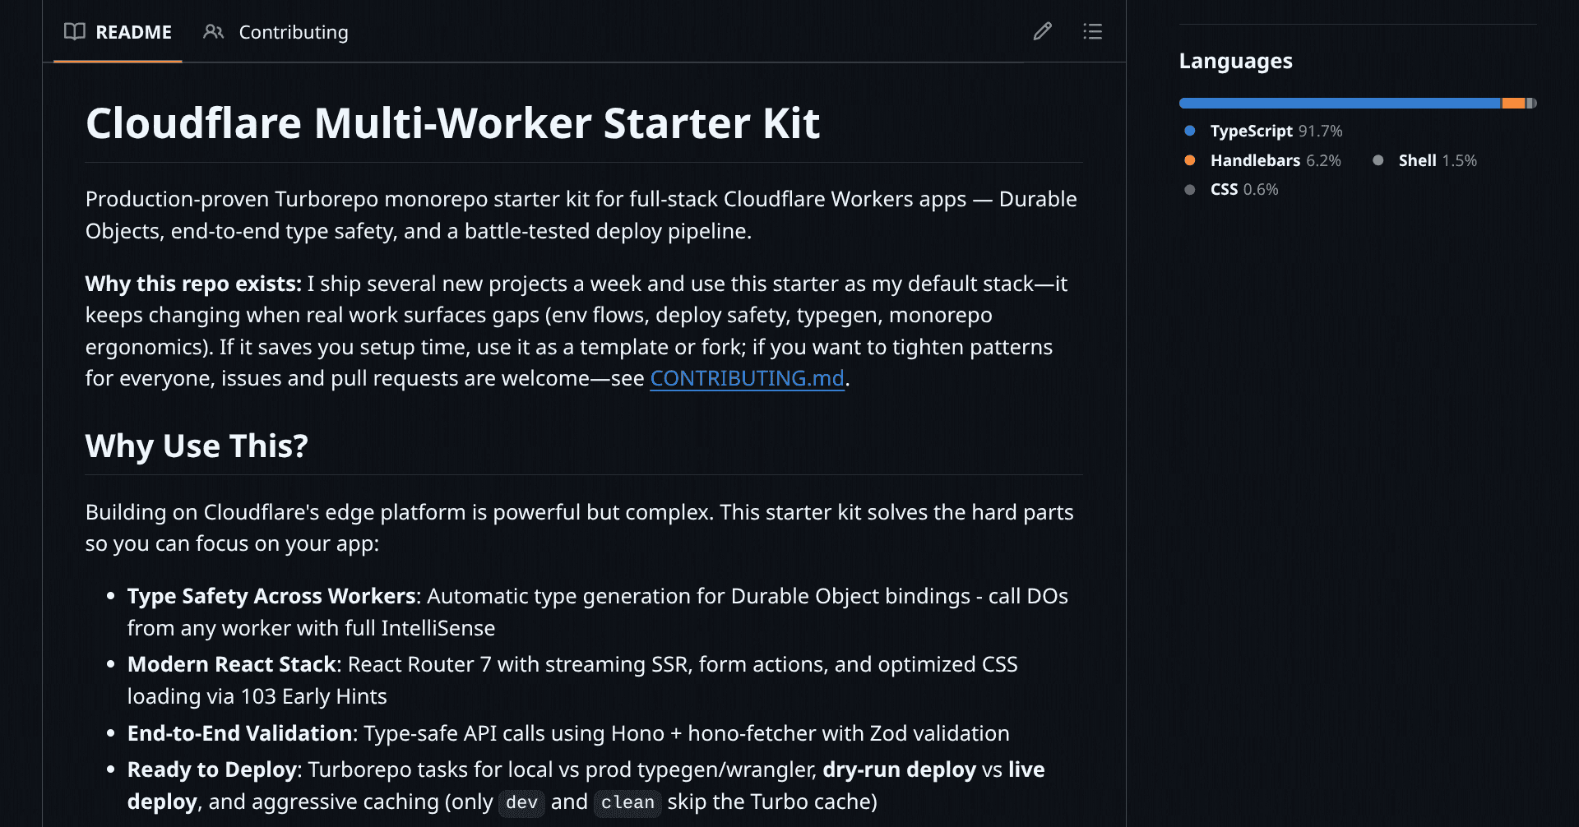
Task: Click the orange dot next to Handlebars
Action: pyautogui.click(x=1189, y=160)
